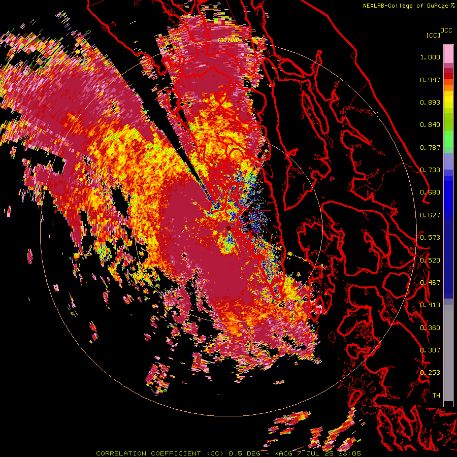The image size is (457, 457).
Task: Click the Correlation Coefficient caption at the bottom
Action: (x=228, y=453)
